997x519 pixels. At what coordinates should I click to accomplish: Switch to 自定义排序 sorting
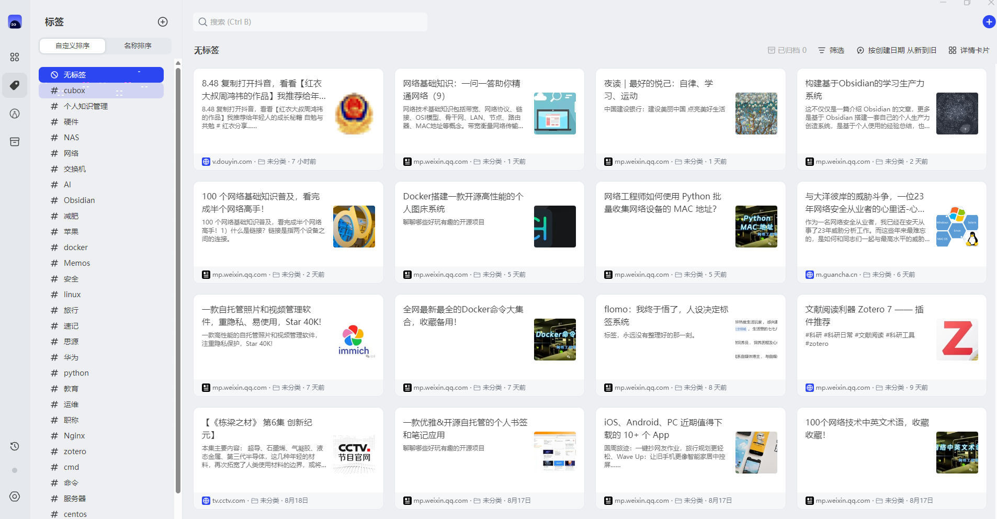(x=73, y=46)
